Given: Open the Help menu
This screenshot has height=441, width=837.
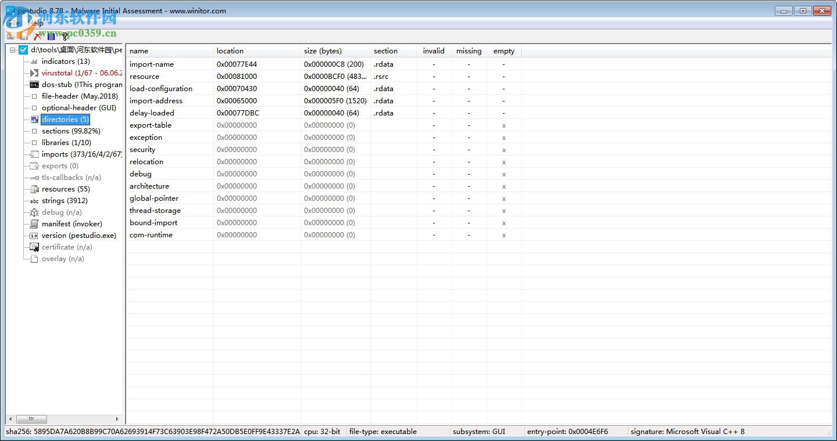Looking at the screenshot, I should pos(36,23).
